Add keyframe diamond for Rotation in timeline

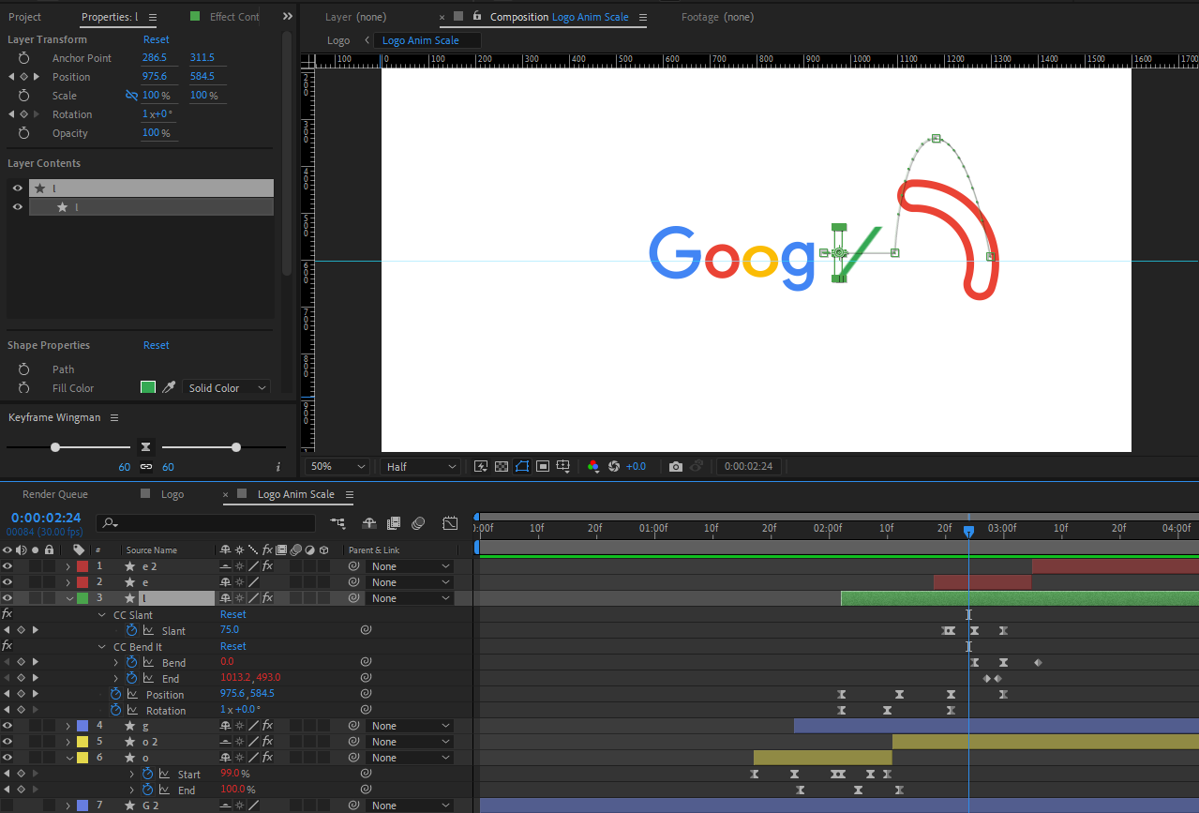[x=21, y=711]
